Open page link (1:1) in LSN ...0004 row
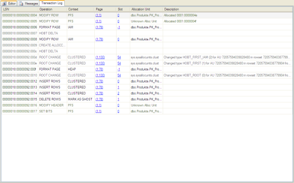The width and height of the screenshot is (294, 183). click(99, 15)
